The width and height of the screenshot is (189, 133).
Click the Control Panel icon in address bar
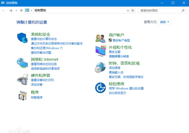27,10
